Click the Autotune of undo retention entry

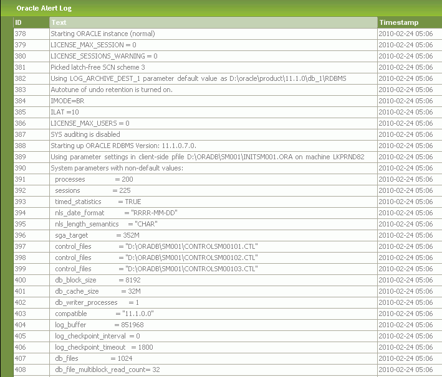(111, 90)
